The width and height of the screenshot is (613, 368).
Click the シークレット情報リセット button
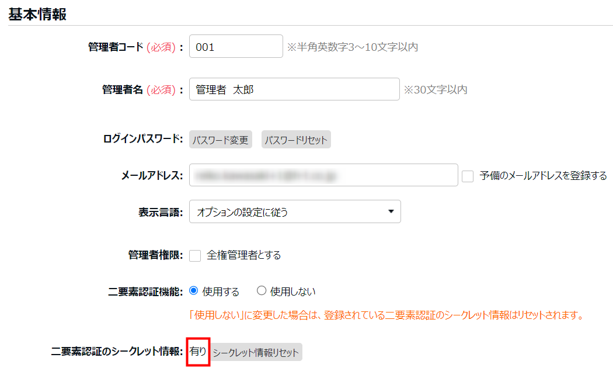(256, 352)
